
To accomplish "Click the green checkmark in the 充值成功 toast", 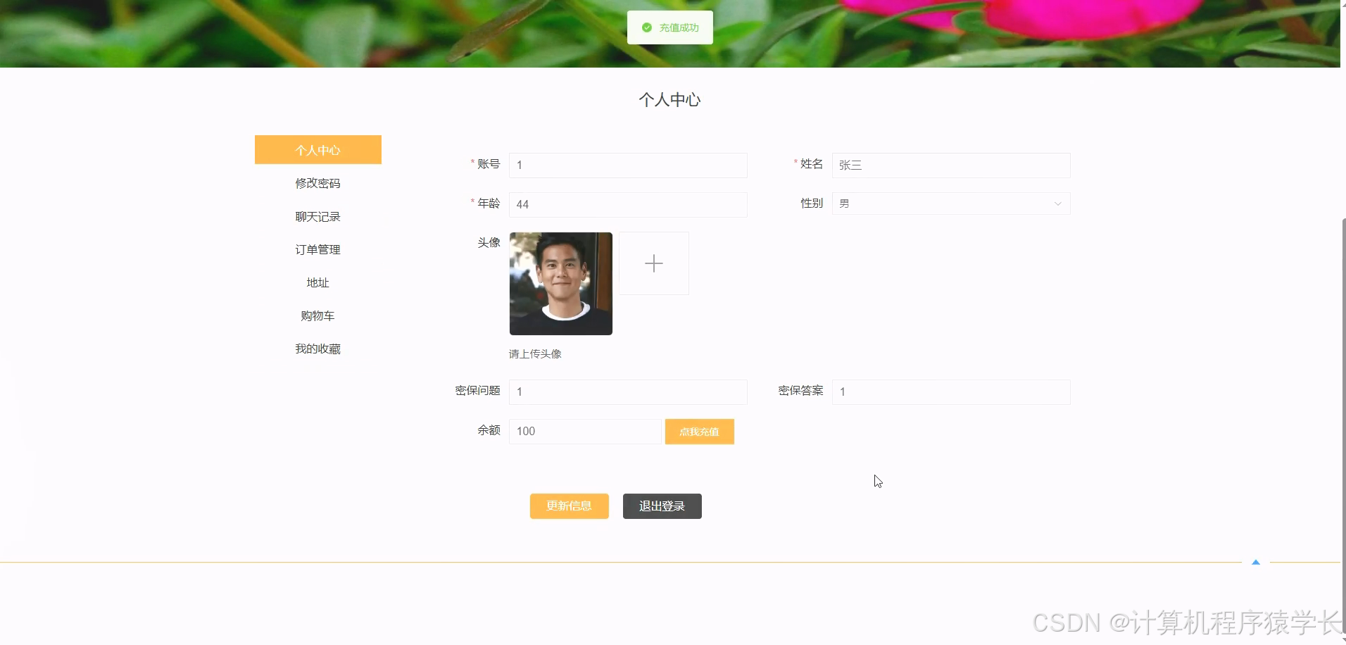I will (647, 27).
